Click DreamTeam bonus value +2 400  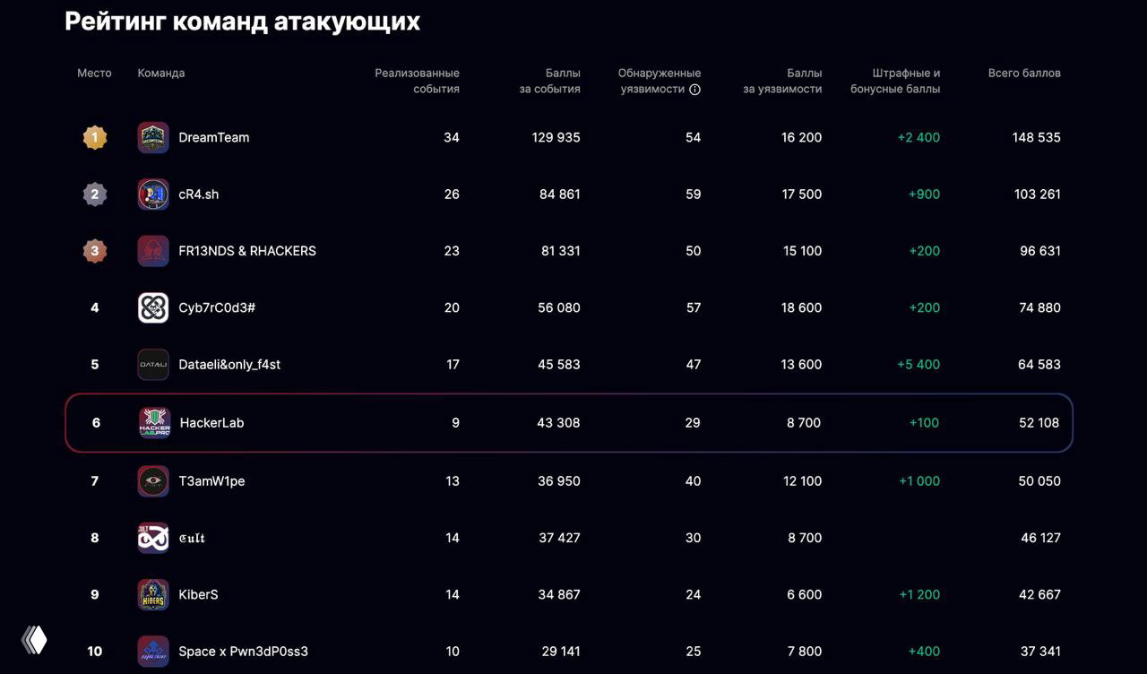pyautogui.click(x=918, y=138)
